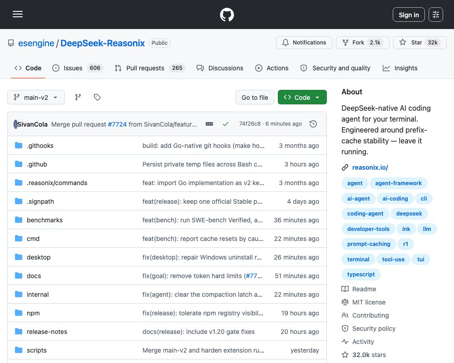Open the Insights tab
This screenshot has width=454, height=363.
click(x=400, y=68)
